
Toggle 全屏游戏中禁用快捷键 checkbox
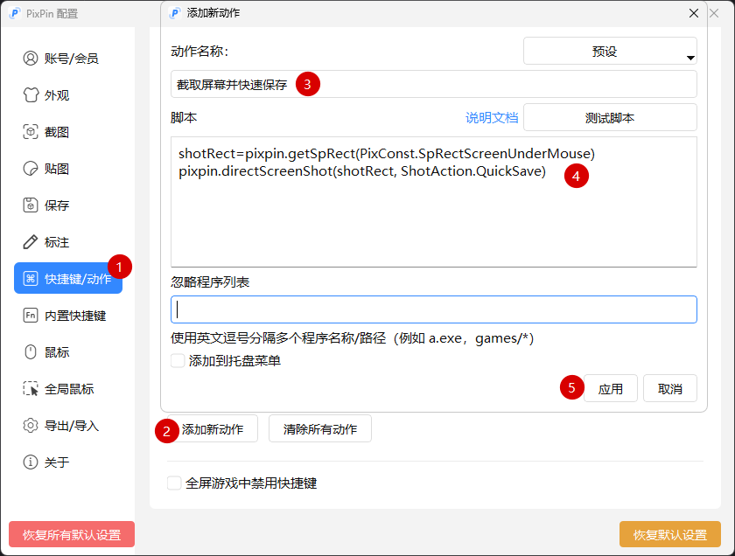[174, 483]
